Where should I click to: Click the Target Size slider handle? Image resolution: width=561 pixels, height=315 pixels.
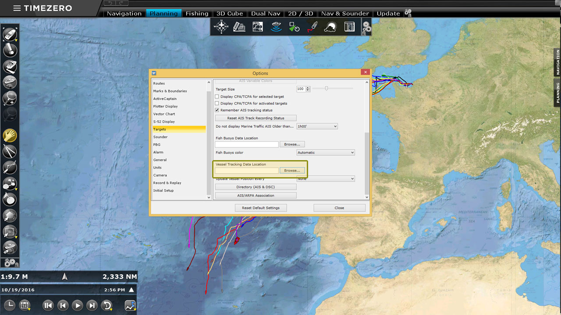327,88
